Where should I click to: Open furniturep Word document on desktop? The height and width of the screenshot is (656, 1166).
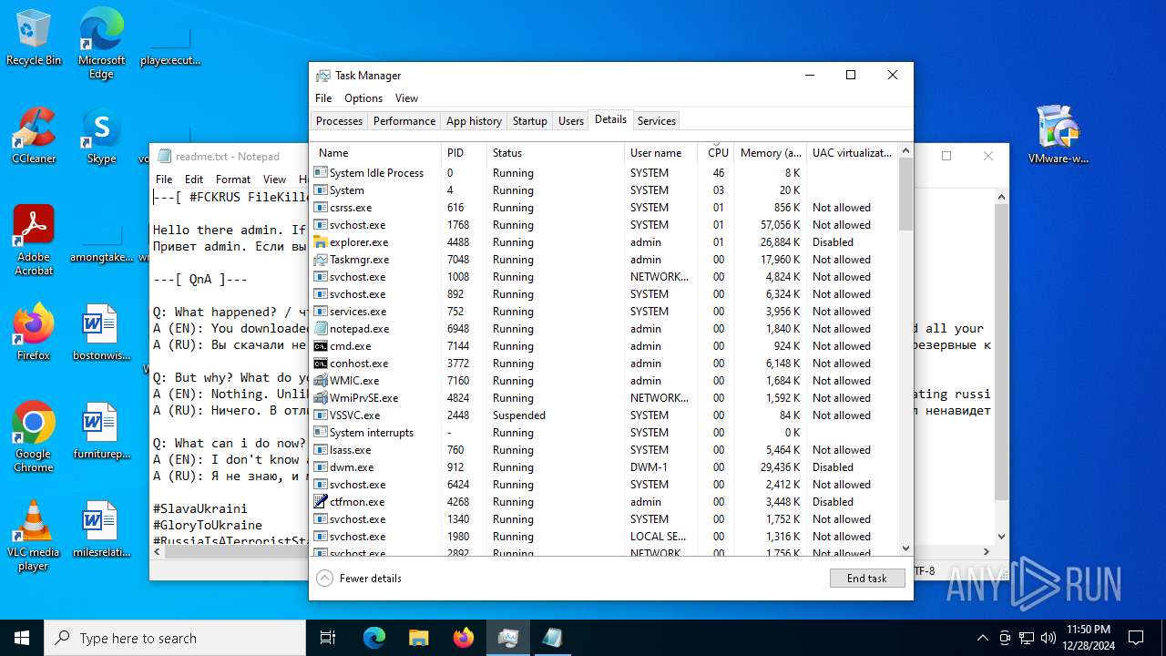coord(101,432)
